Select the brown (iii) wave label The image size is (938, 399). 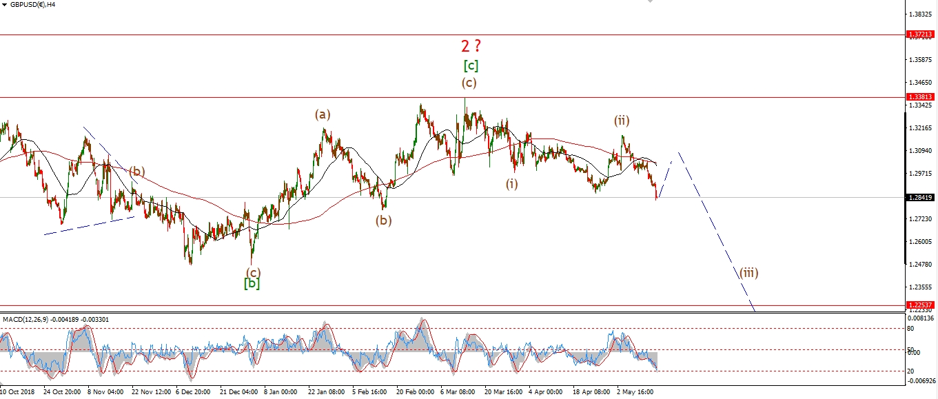pyautogui.click(x=749, y=272)
